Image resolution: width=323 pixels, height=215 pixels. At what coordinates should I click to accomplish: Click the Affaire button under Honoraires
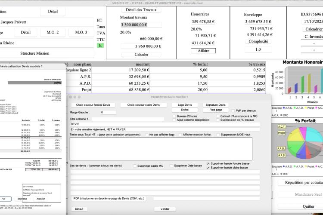tap(203, 51)
